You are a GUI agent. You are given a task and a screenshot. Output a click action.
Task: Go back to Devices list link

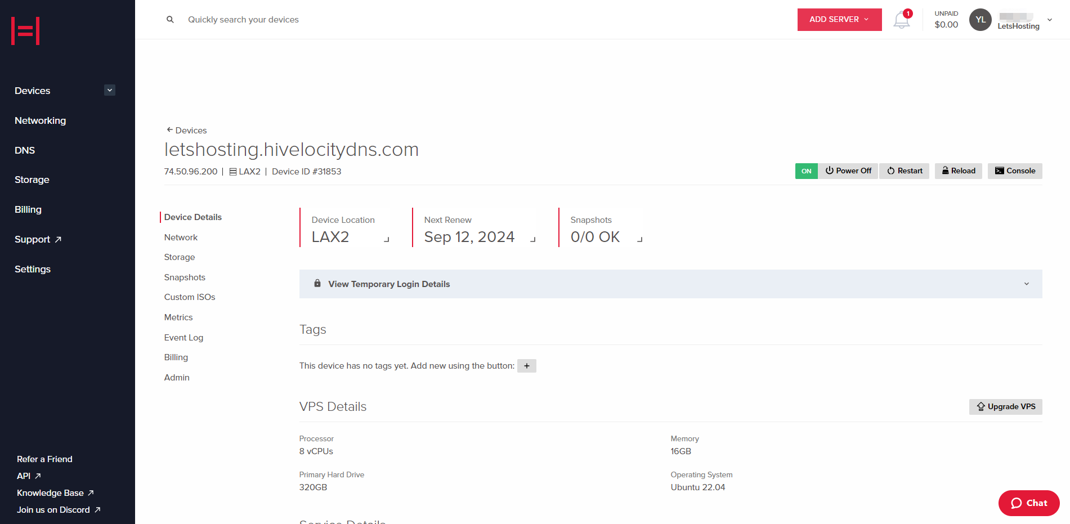[x=191, y=130]
